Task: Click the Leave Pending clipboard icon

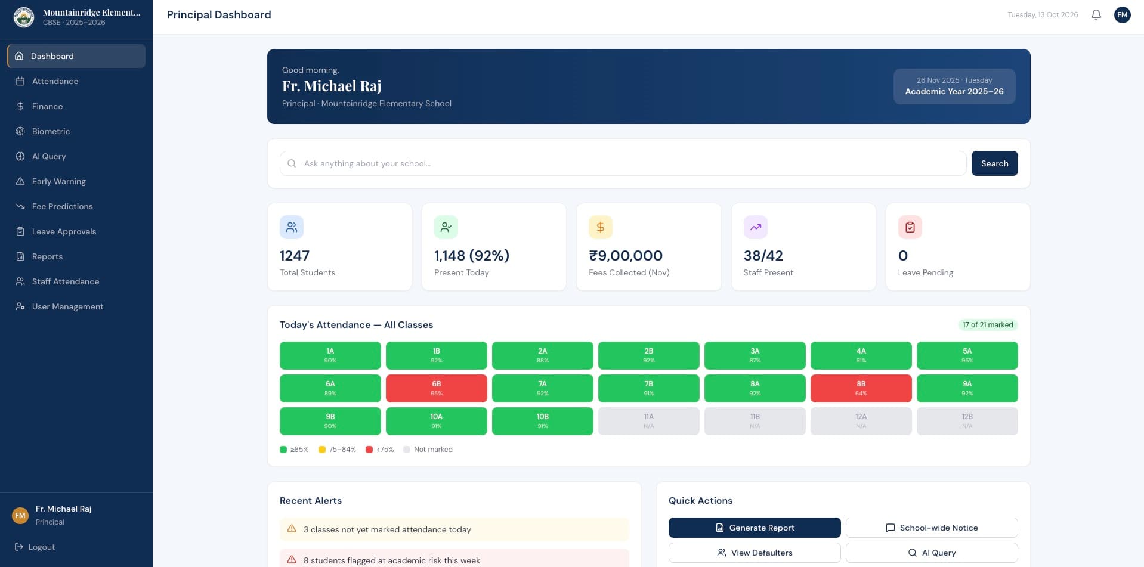Action: (x=910, y=227)
